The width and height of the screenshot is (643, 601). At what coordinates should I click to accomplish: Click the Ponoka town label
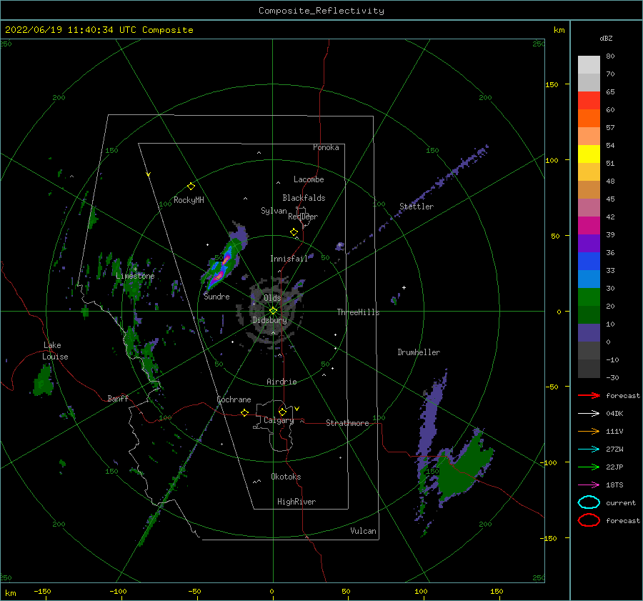click(326, 148)
